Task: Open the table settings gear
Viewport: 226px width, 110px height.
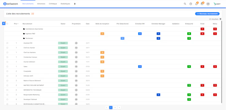Action: (220, 19)
